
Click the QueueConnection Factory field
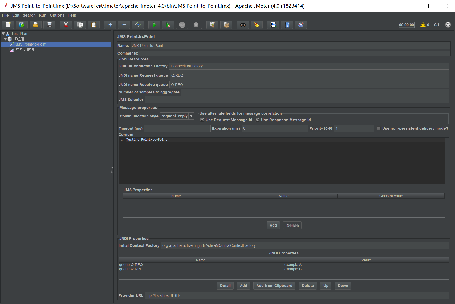(309, 66)
